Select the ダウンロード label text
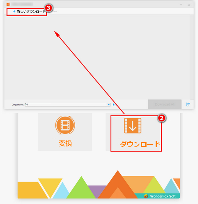The width and height of the screenshot is (198, 204). [140, 144]
